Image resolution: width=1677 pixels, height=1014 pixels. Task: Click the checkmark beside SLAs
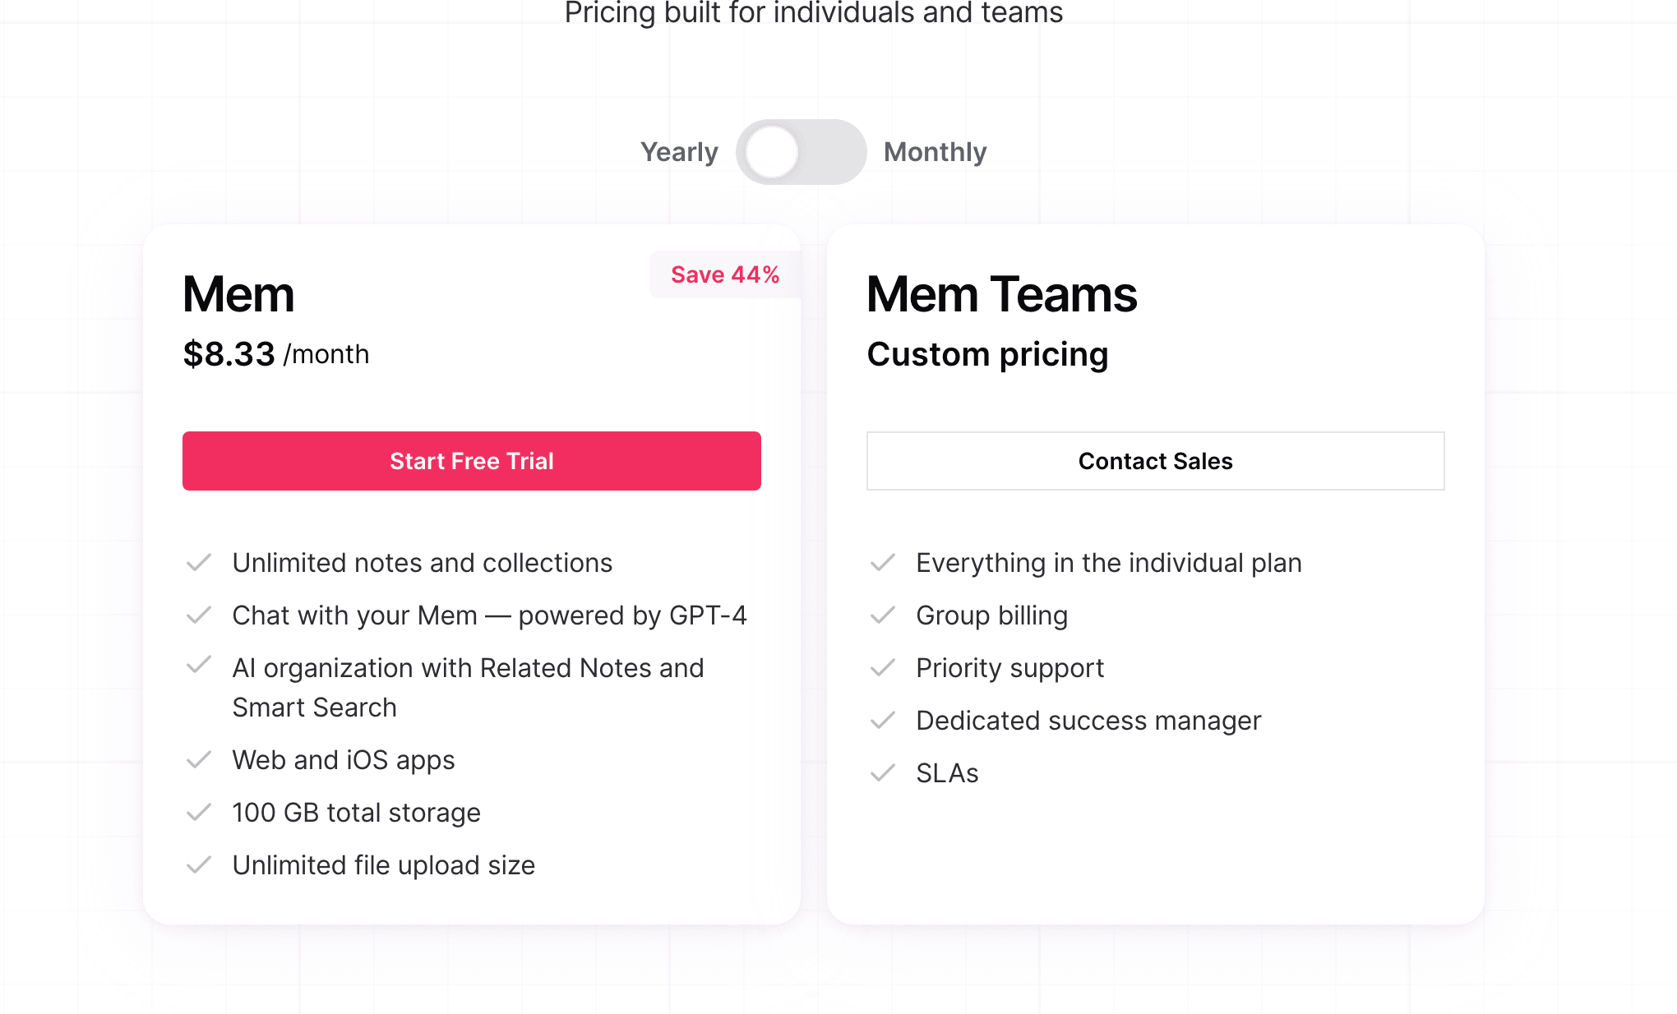(x=884, y=772)
